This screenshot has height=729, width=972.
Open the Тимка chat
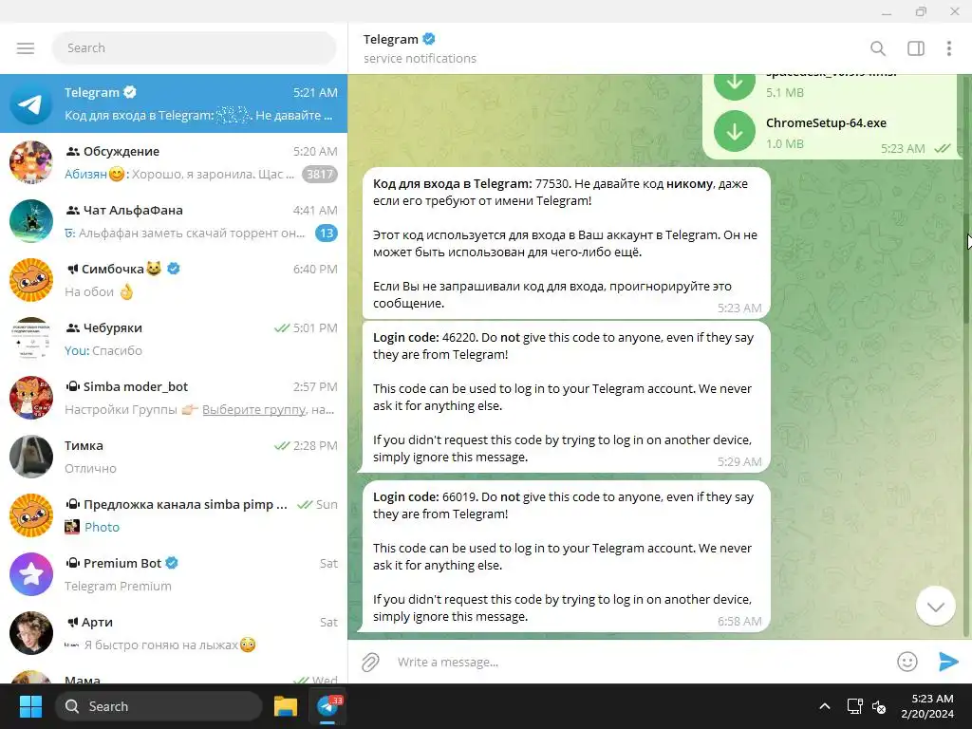[x=174, y=457]
